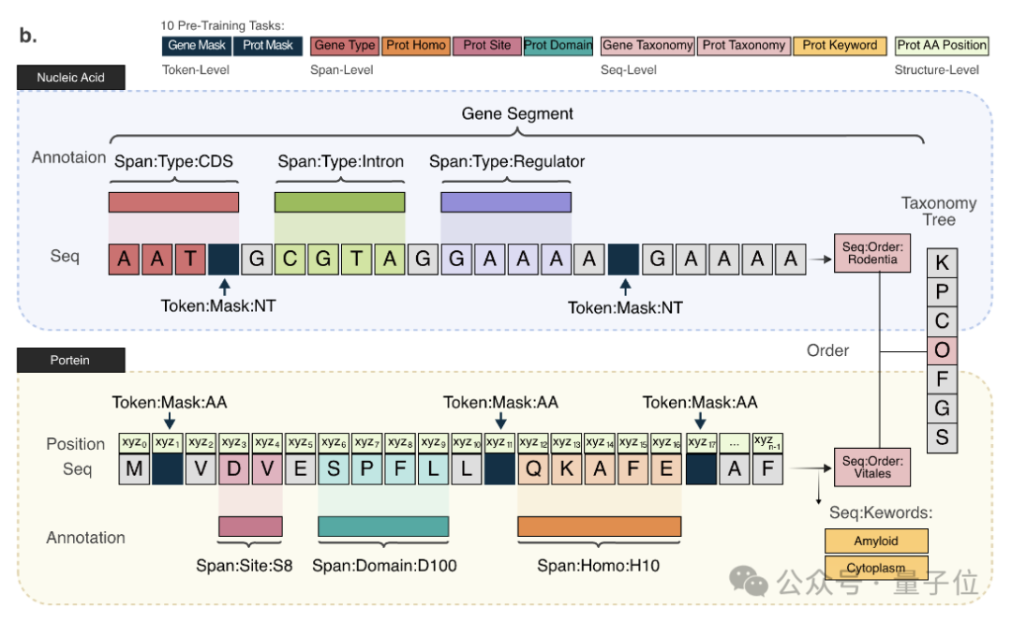This screenshot has width=1012, height=623.
Task: Click the Amyloid keyword tag
Action: click(876, 541)
